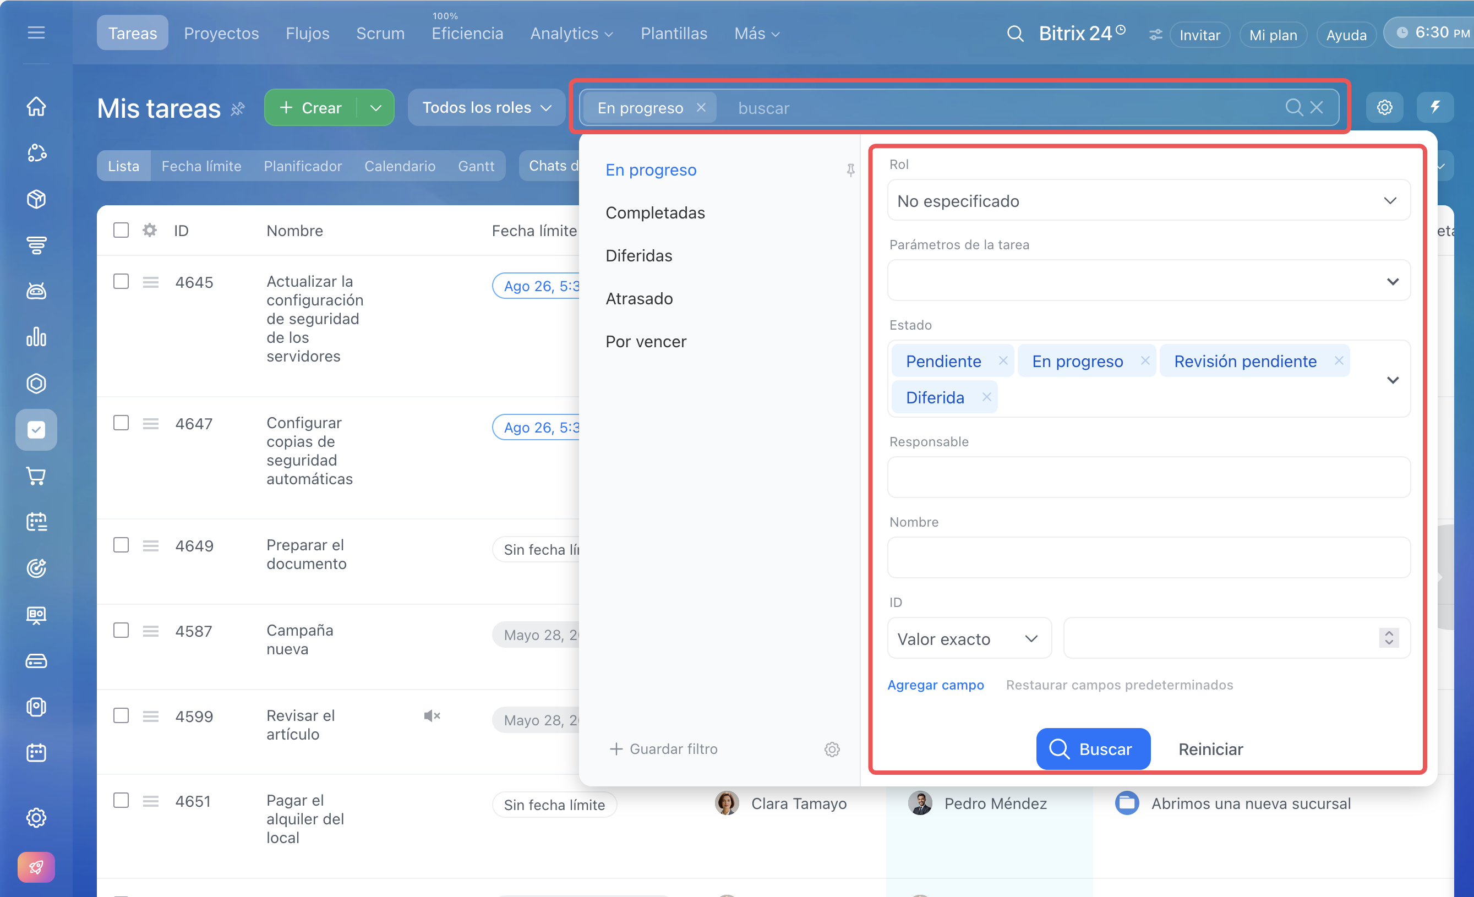Go to Home via the house icon

[36, 106]
